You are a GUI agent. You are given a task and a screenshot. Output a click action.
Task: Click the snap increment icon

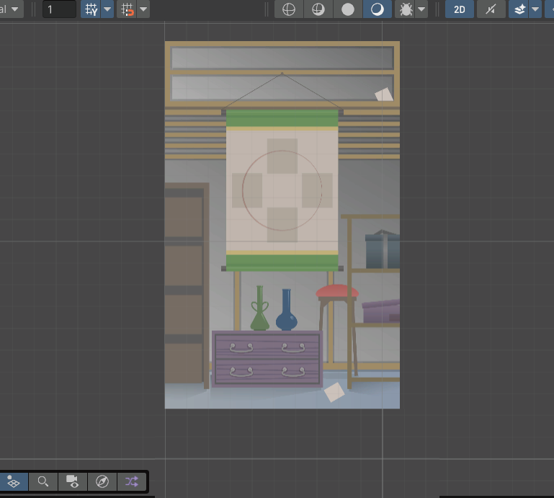128,9
